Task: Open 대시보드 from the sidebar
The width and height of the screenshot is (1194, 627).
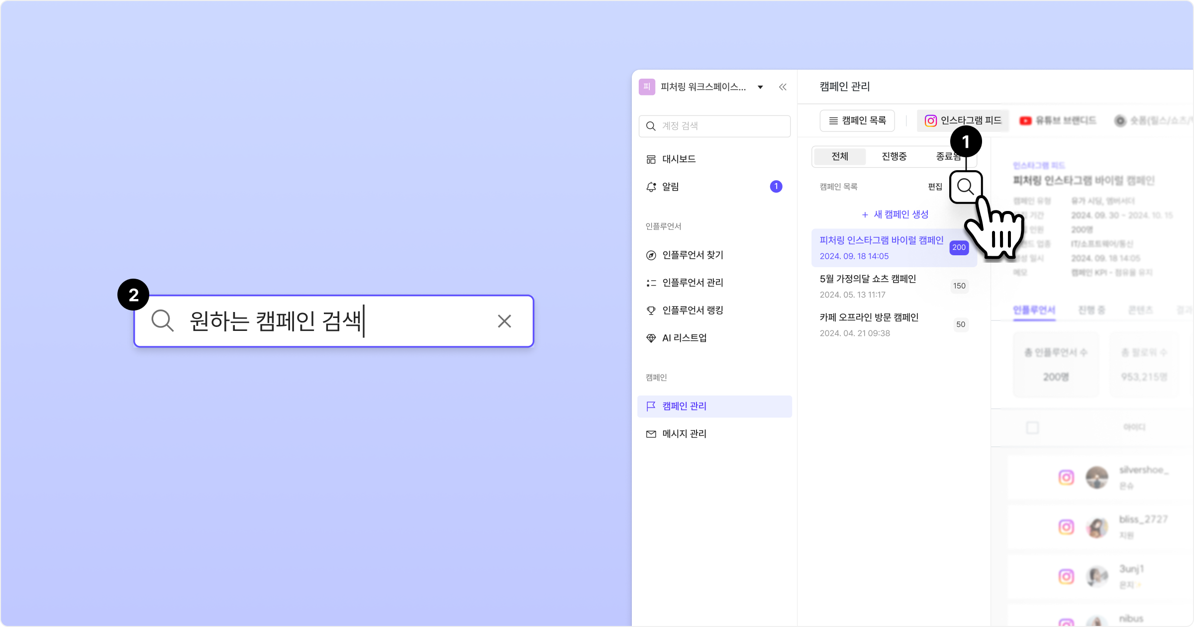Action: (679, 159)
